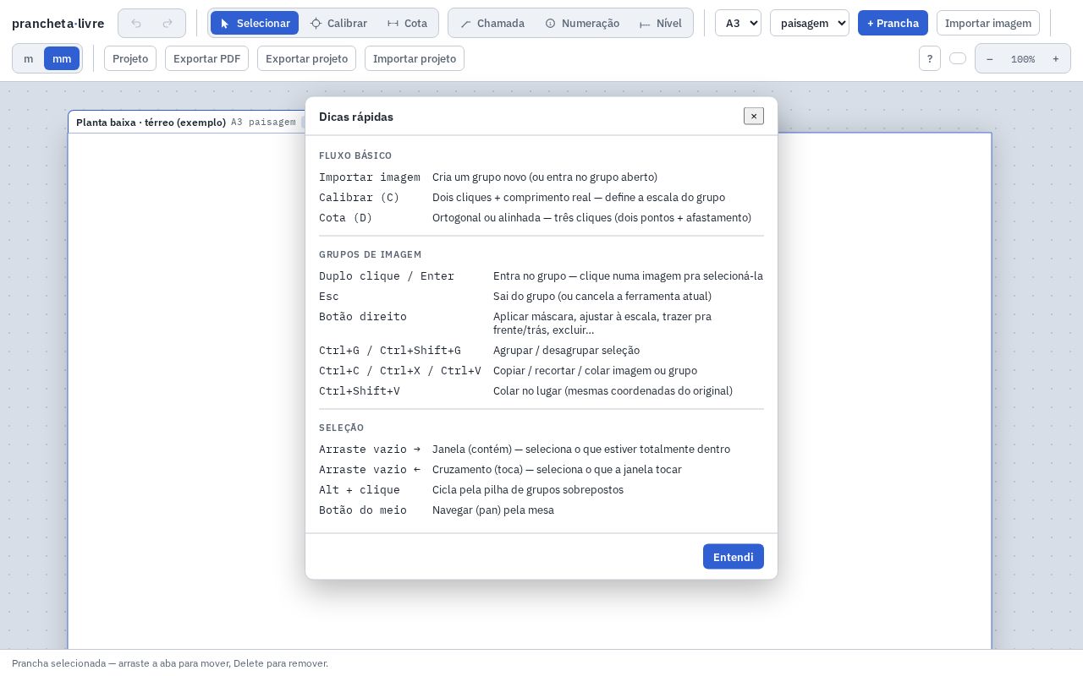Select the Numeração tool
Screen dimensions: 1083x676
[582, 23]
